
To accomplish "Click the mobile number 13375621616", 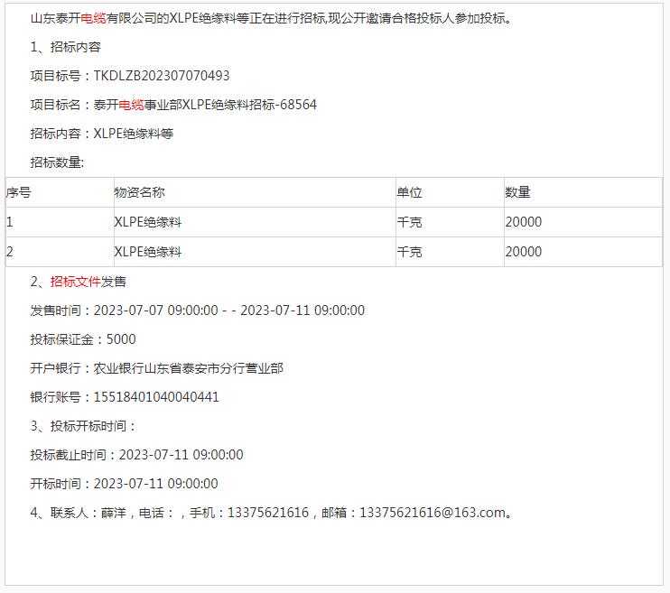I will 268,513.
